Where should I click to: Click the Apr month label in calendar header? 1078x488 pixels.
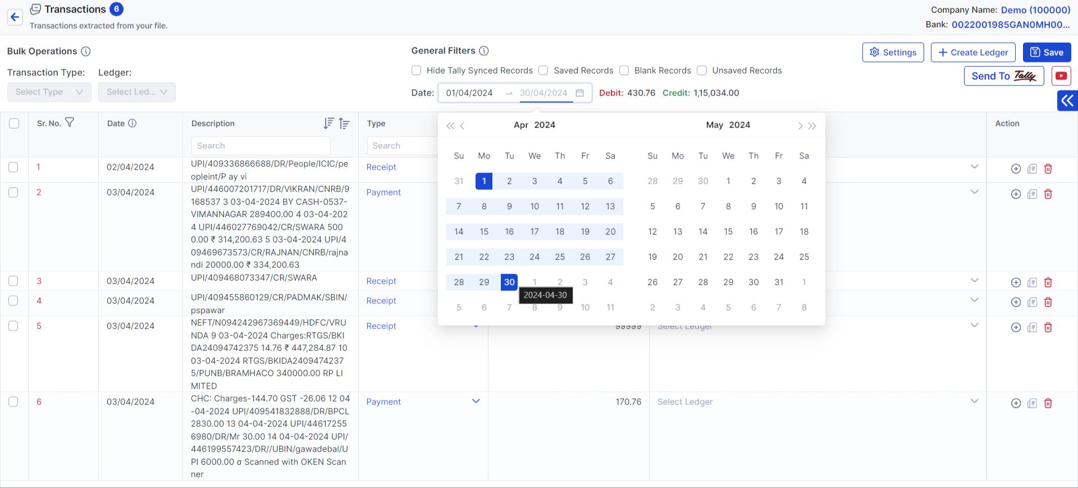[x=521, y=125]
